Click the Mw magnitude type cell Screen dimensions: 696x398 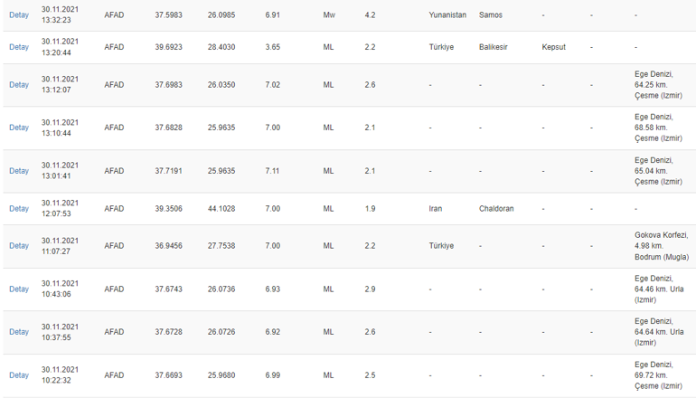(x=329, y=14)
